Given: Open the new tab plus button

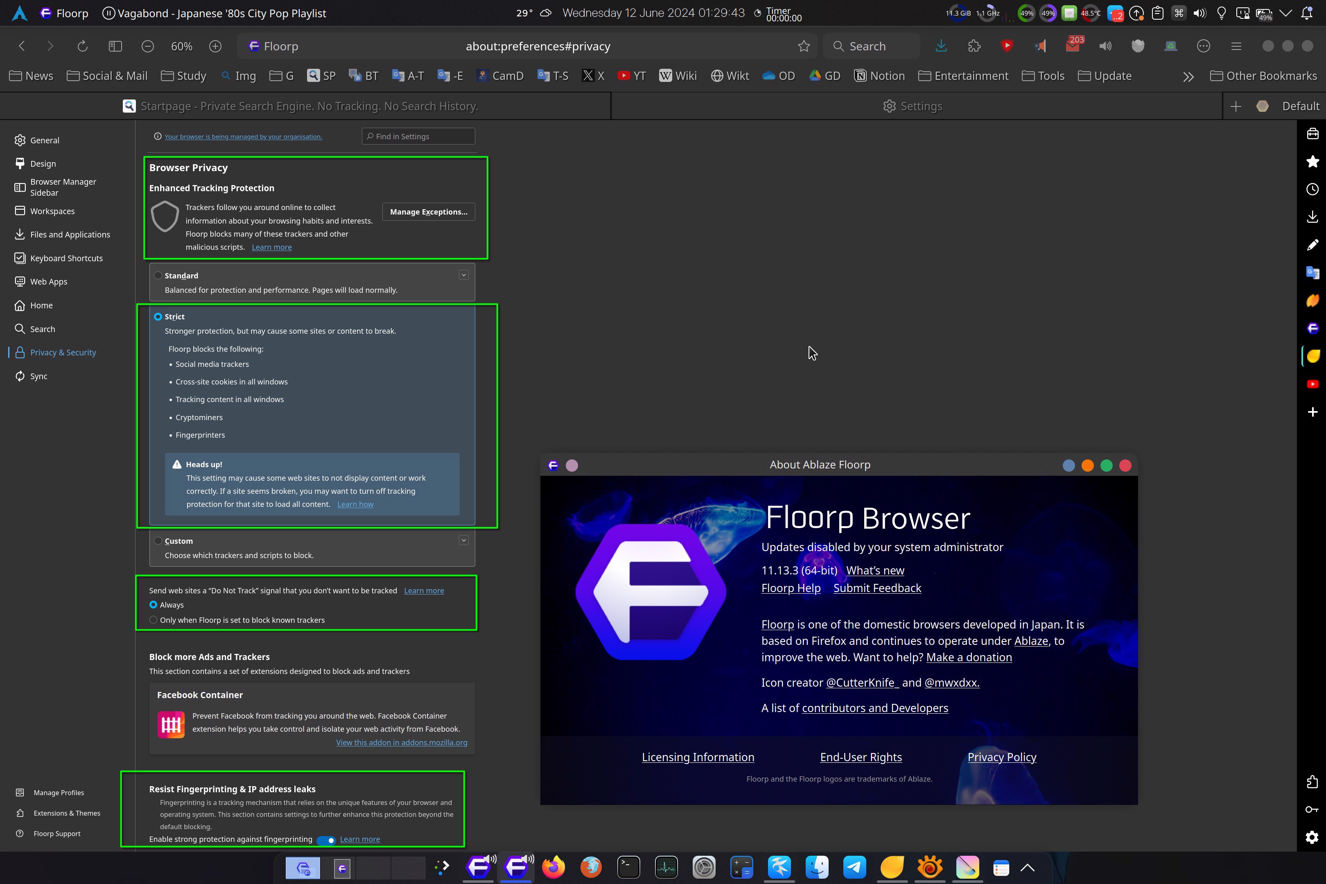Looking at the screenshot, I should pyautogui.click(x=1236, y=106).
